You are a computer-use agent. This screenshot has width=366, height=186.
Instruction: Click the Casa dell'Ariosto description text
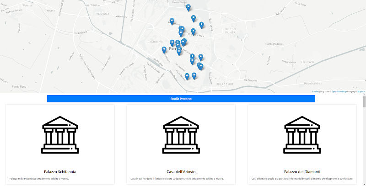tap(177, 179)
